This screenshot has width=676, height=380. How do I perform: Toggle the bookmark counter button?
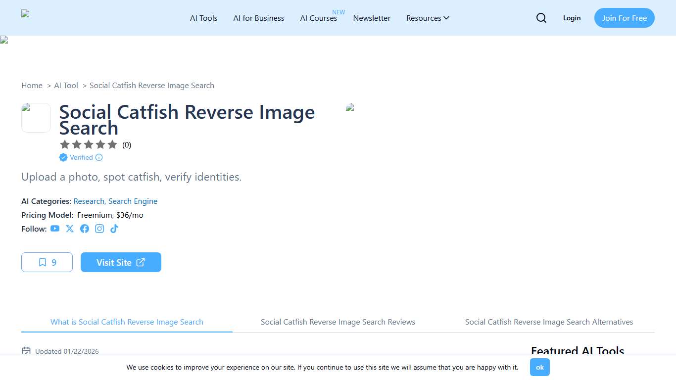(x=47, y=262)
